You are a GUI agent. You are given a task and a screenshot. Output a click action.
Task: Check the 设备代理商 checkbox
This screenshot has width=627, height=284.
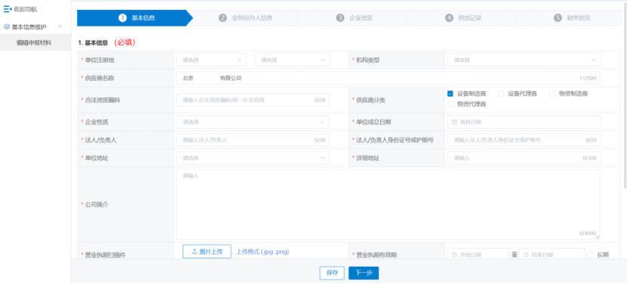point(501,94)
